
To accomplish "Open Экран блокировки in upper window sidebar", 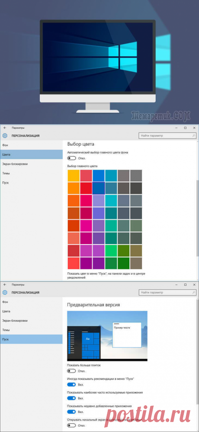I will (x=32, y=164).
